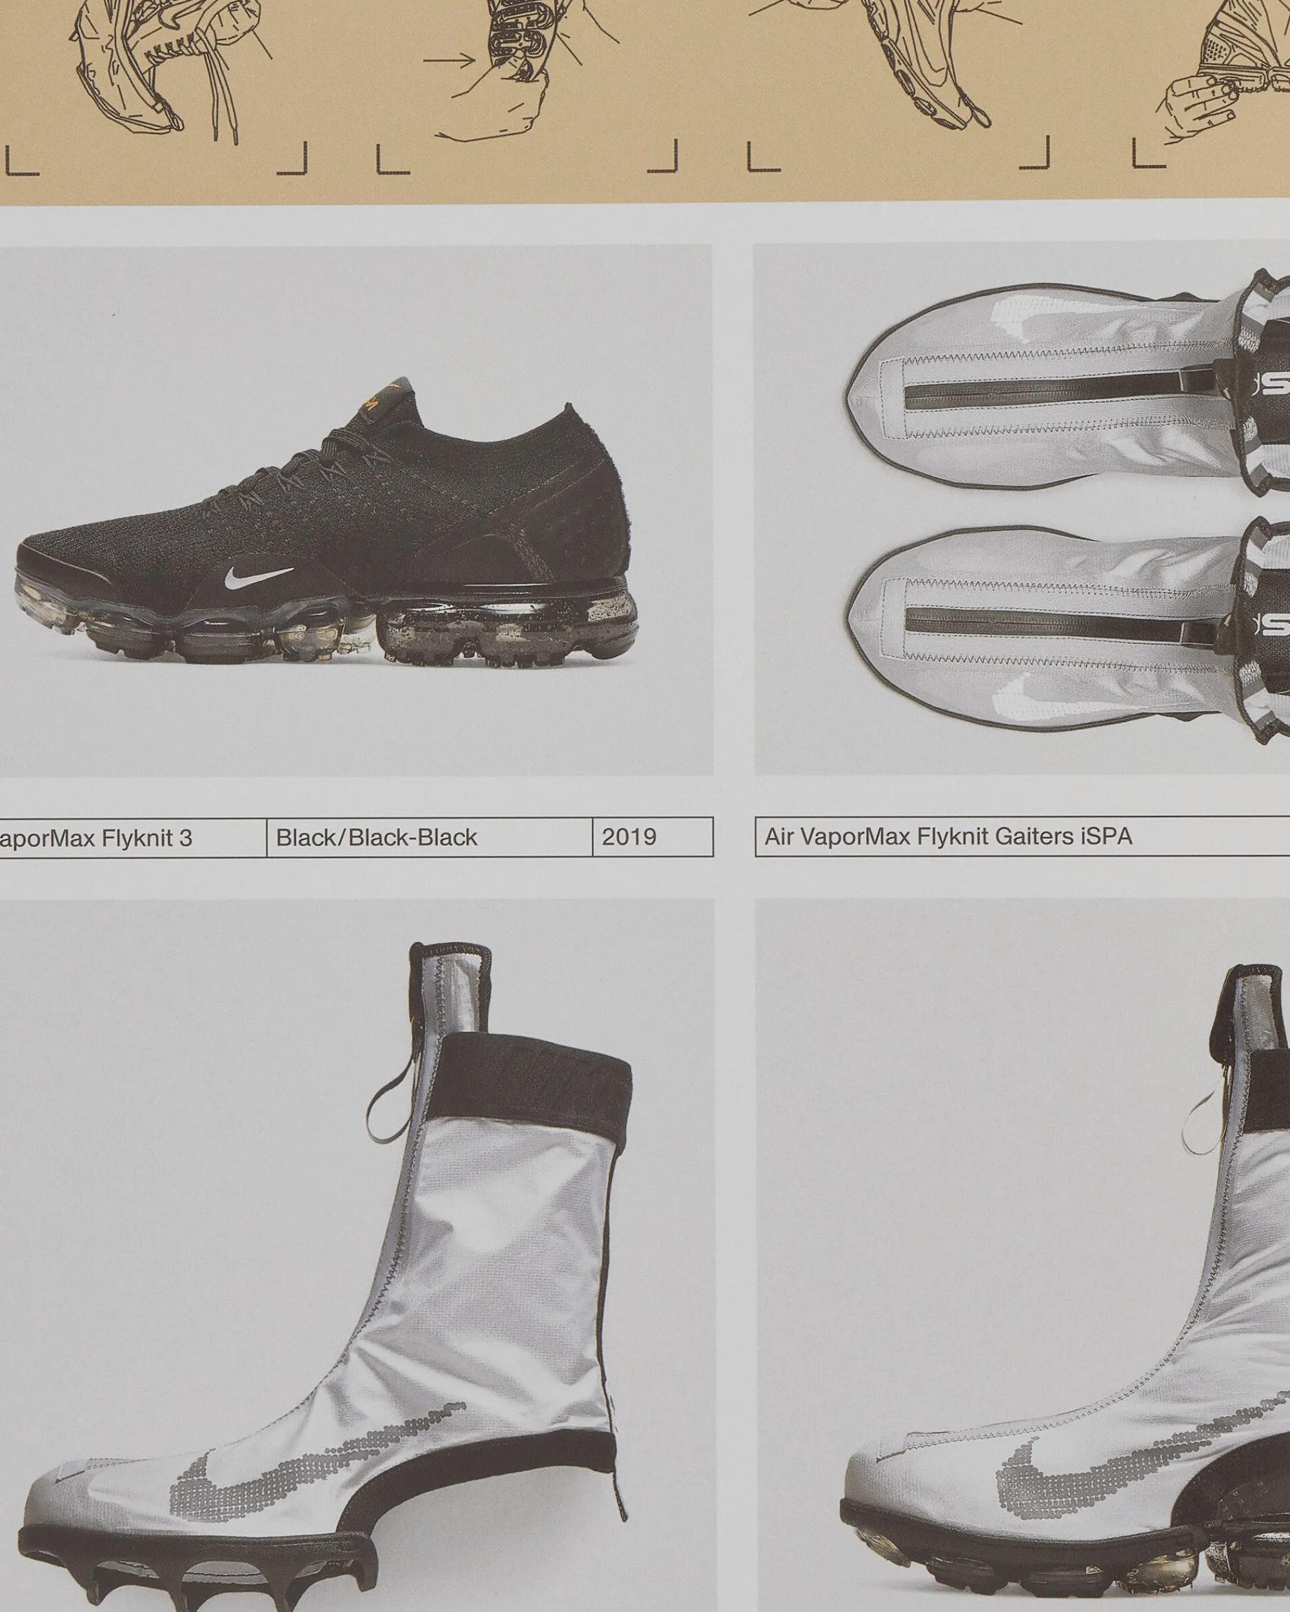Open the silver gaiter worn over shoe photo

tap(1022, 1255)
